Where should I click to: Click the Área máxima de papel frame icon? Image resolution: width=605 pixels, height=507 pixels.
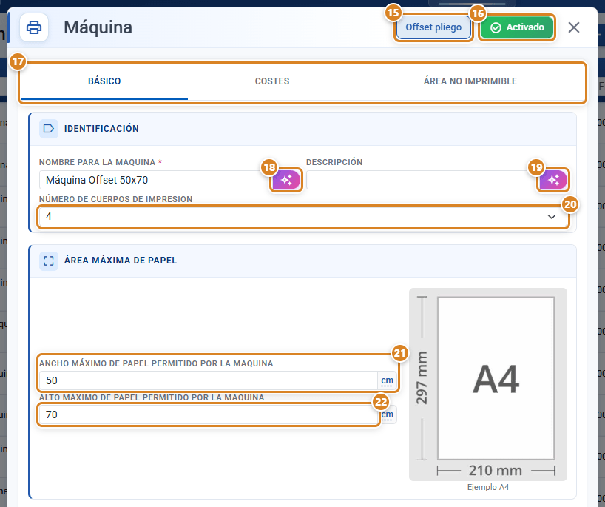49,261
